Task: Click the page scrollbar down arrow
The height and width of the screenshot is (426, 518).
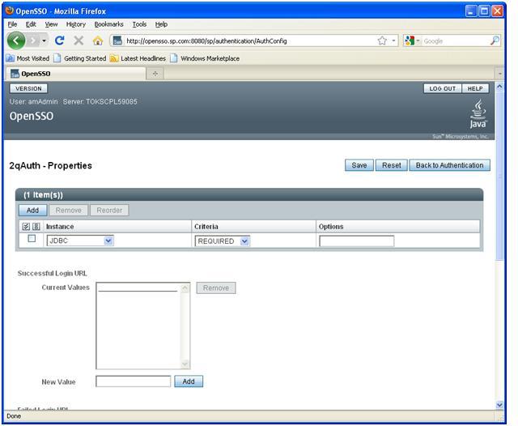Action: tap(499, 405)
